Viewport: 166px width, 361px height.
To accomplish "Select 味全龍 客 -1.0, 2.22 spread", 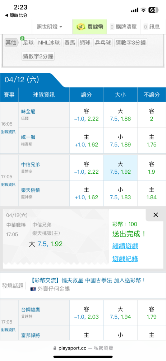I will click(x=87, y=115).
